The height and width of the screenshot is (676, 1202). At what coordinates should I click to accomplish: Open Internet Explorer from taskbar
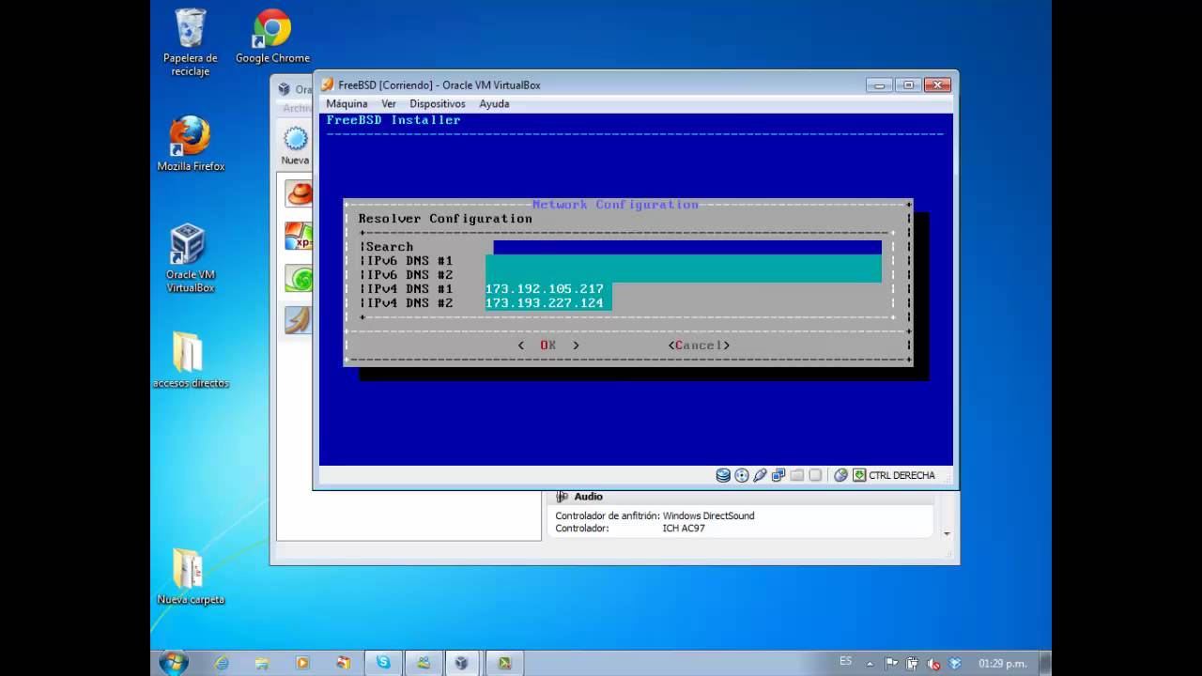coord(222,663)
